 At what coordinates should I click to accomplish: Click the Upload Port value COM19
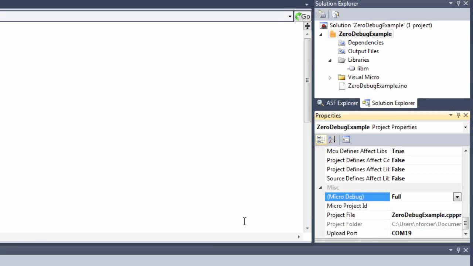coord(401,233)
